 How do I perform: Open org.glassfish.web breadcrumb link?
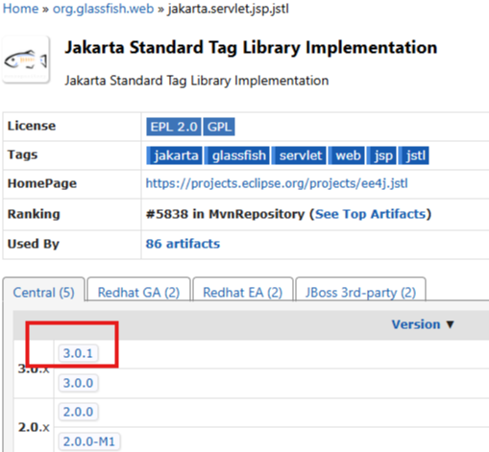coord(103,9)
